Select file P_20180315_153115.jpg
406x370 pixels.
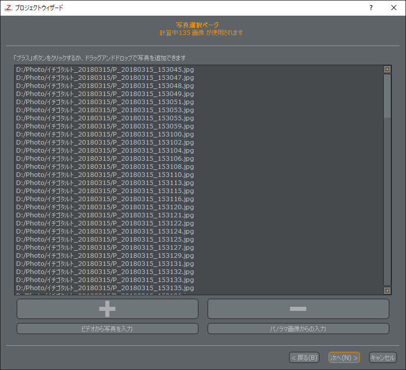pos(199,191)
